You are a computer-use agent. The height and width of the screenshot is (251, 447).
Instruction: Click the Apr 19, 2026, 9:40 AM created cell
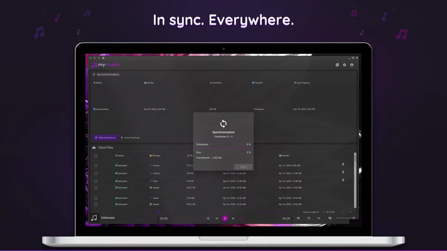pos(289,165)
